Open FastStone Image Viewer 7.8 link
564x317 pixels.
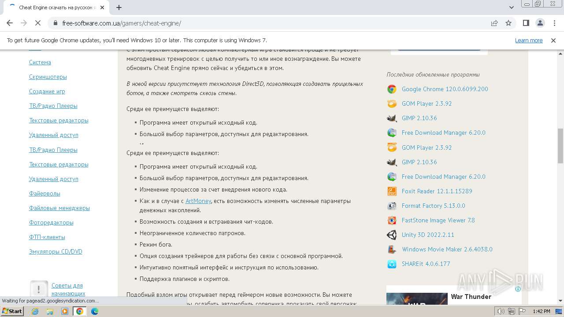coord(438,220)
